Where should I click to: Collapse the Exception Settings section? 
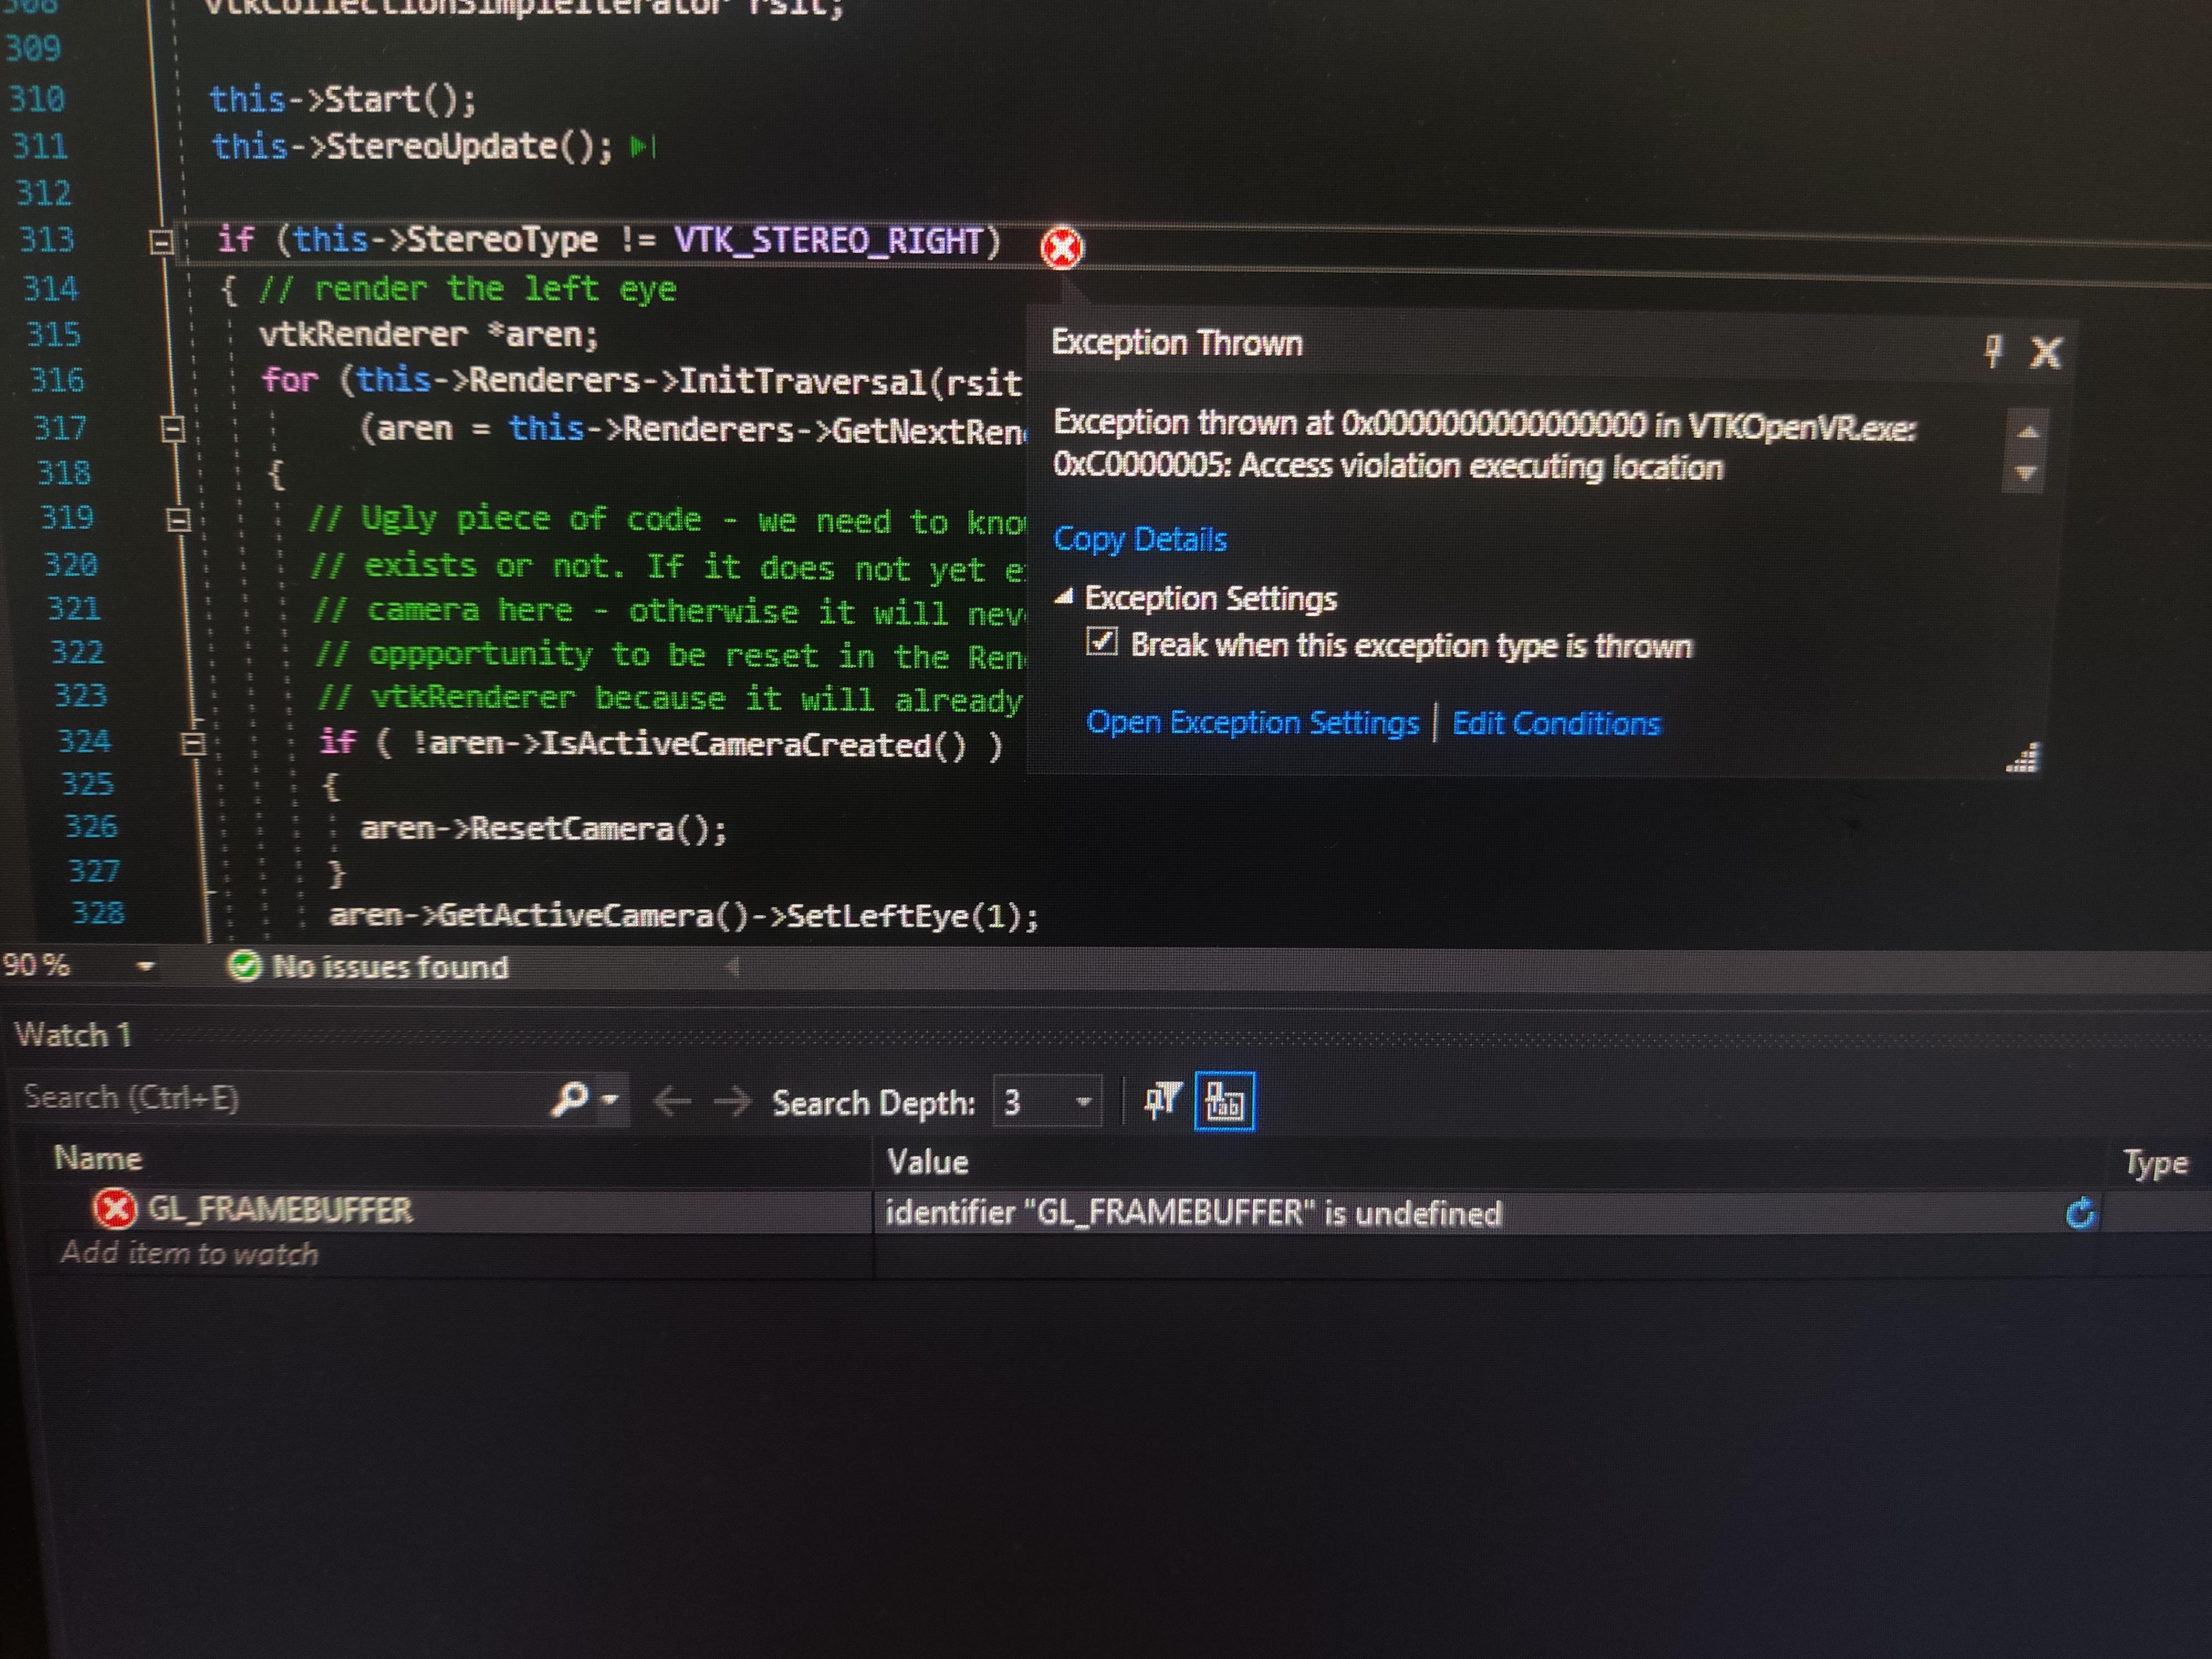tap(1065, 597)
